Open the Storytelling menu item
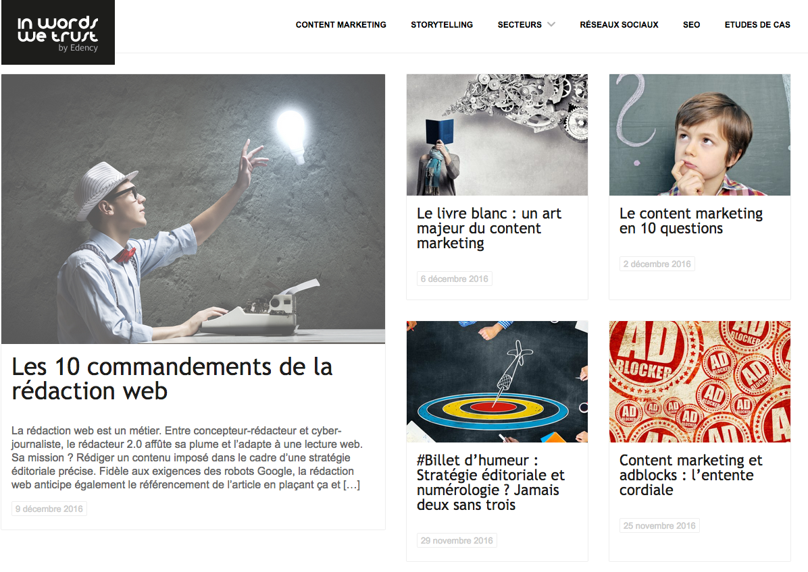 (x=442, y=25)
